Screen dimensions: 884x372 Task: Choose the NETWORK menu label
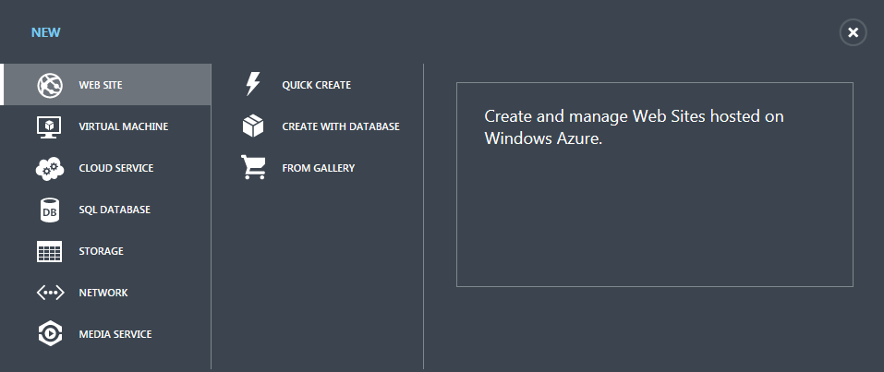coord(103,293)
